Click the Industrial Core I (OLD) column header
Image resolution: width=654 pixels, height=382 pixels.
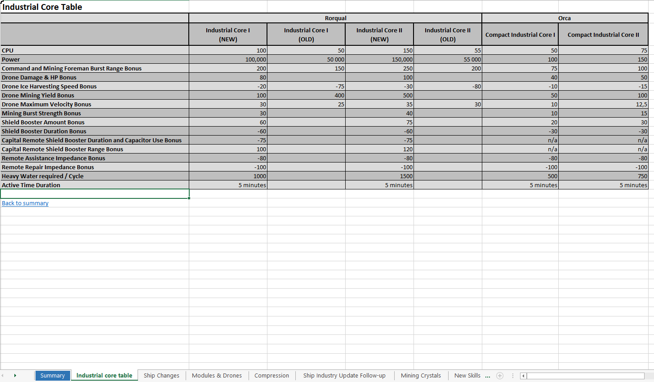(306, 35)
